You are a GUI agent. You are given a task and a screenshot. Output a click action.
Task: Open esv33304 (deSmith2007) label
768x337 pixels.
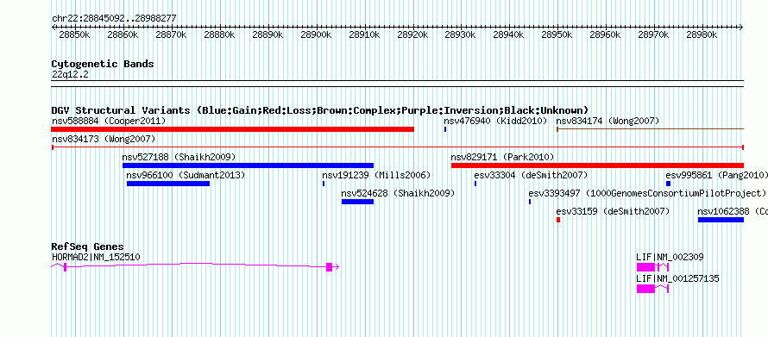(531, 175)
